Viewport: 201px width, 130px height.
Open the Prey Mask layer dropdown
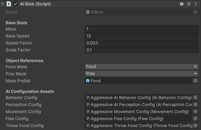point(142,74)
